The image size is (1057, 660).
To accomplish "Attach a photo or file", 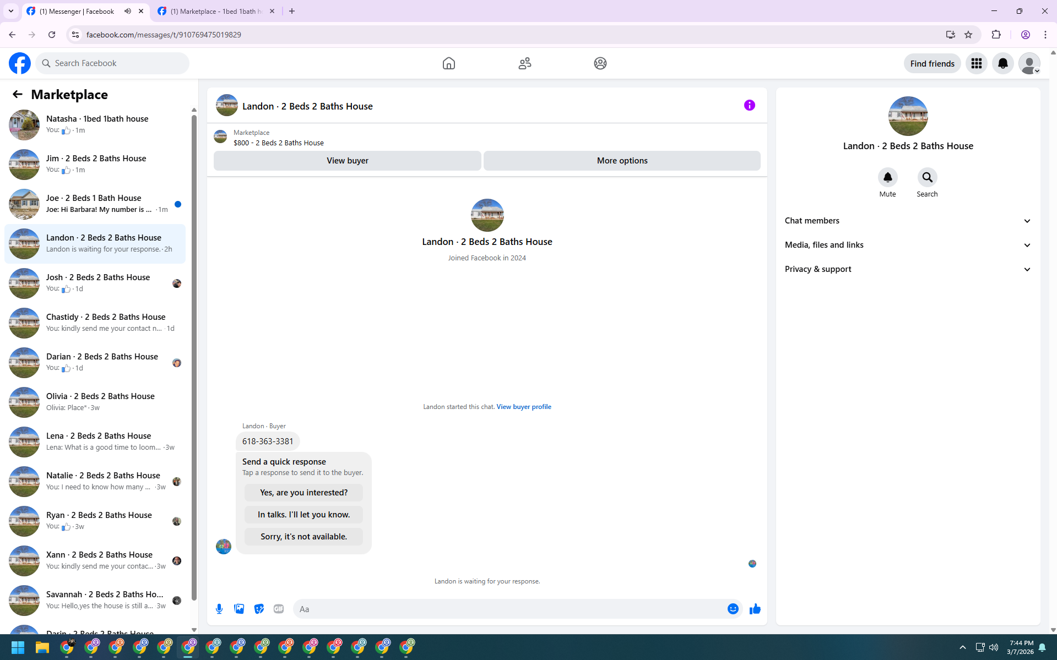I will pos(239,609).
